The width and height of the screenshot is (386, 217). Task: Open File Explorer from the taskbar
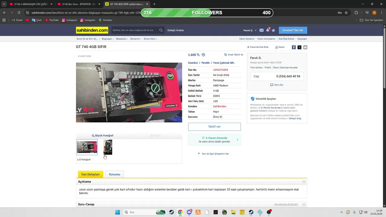point(233,212)
